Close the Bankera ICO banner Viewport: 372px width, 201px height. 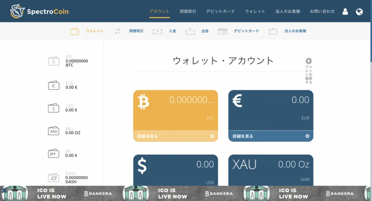tap(4, 190)
